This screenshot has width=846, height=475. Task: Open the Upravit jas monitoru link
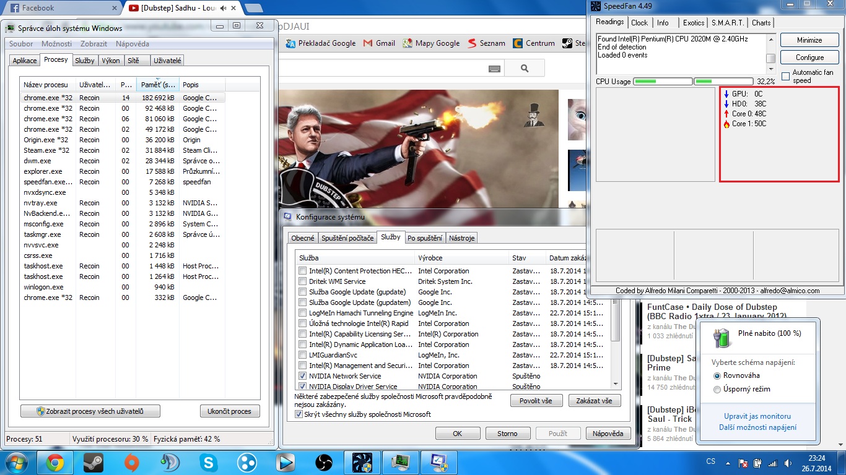[x=757, y=416]
